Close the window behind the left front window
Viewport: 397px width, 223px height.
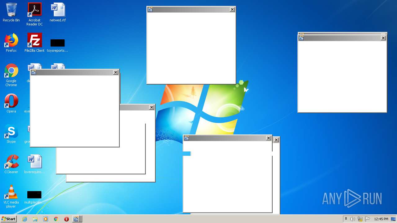[x=152, y=107]
